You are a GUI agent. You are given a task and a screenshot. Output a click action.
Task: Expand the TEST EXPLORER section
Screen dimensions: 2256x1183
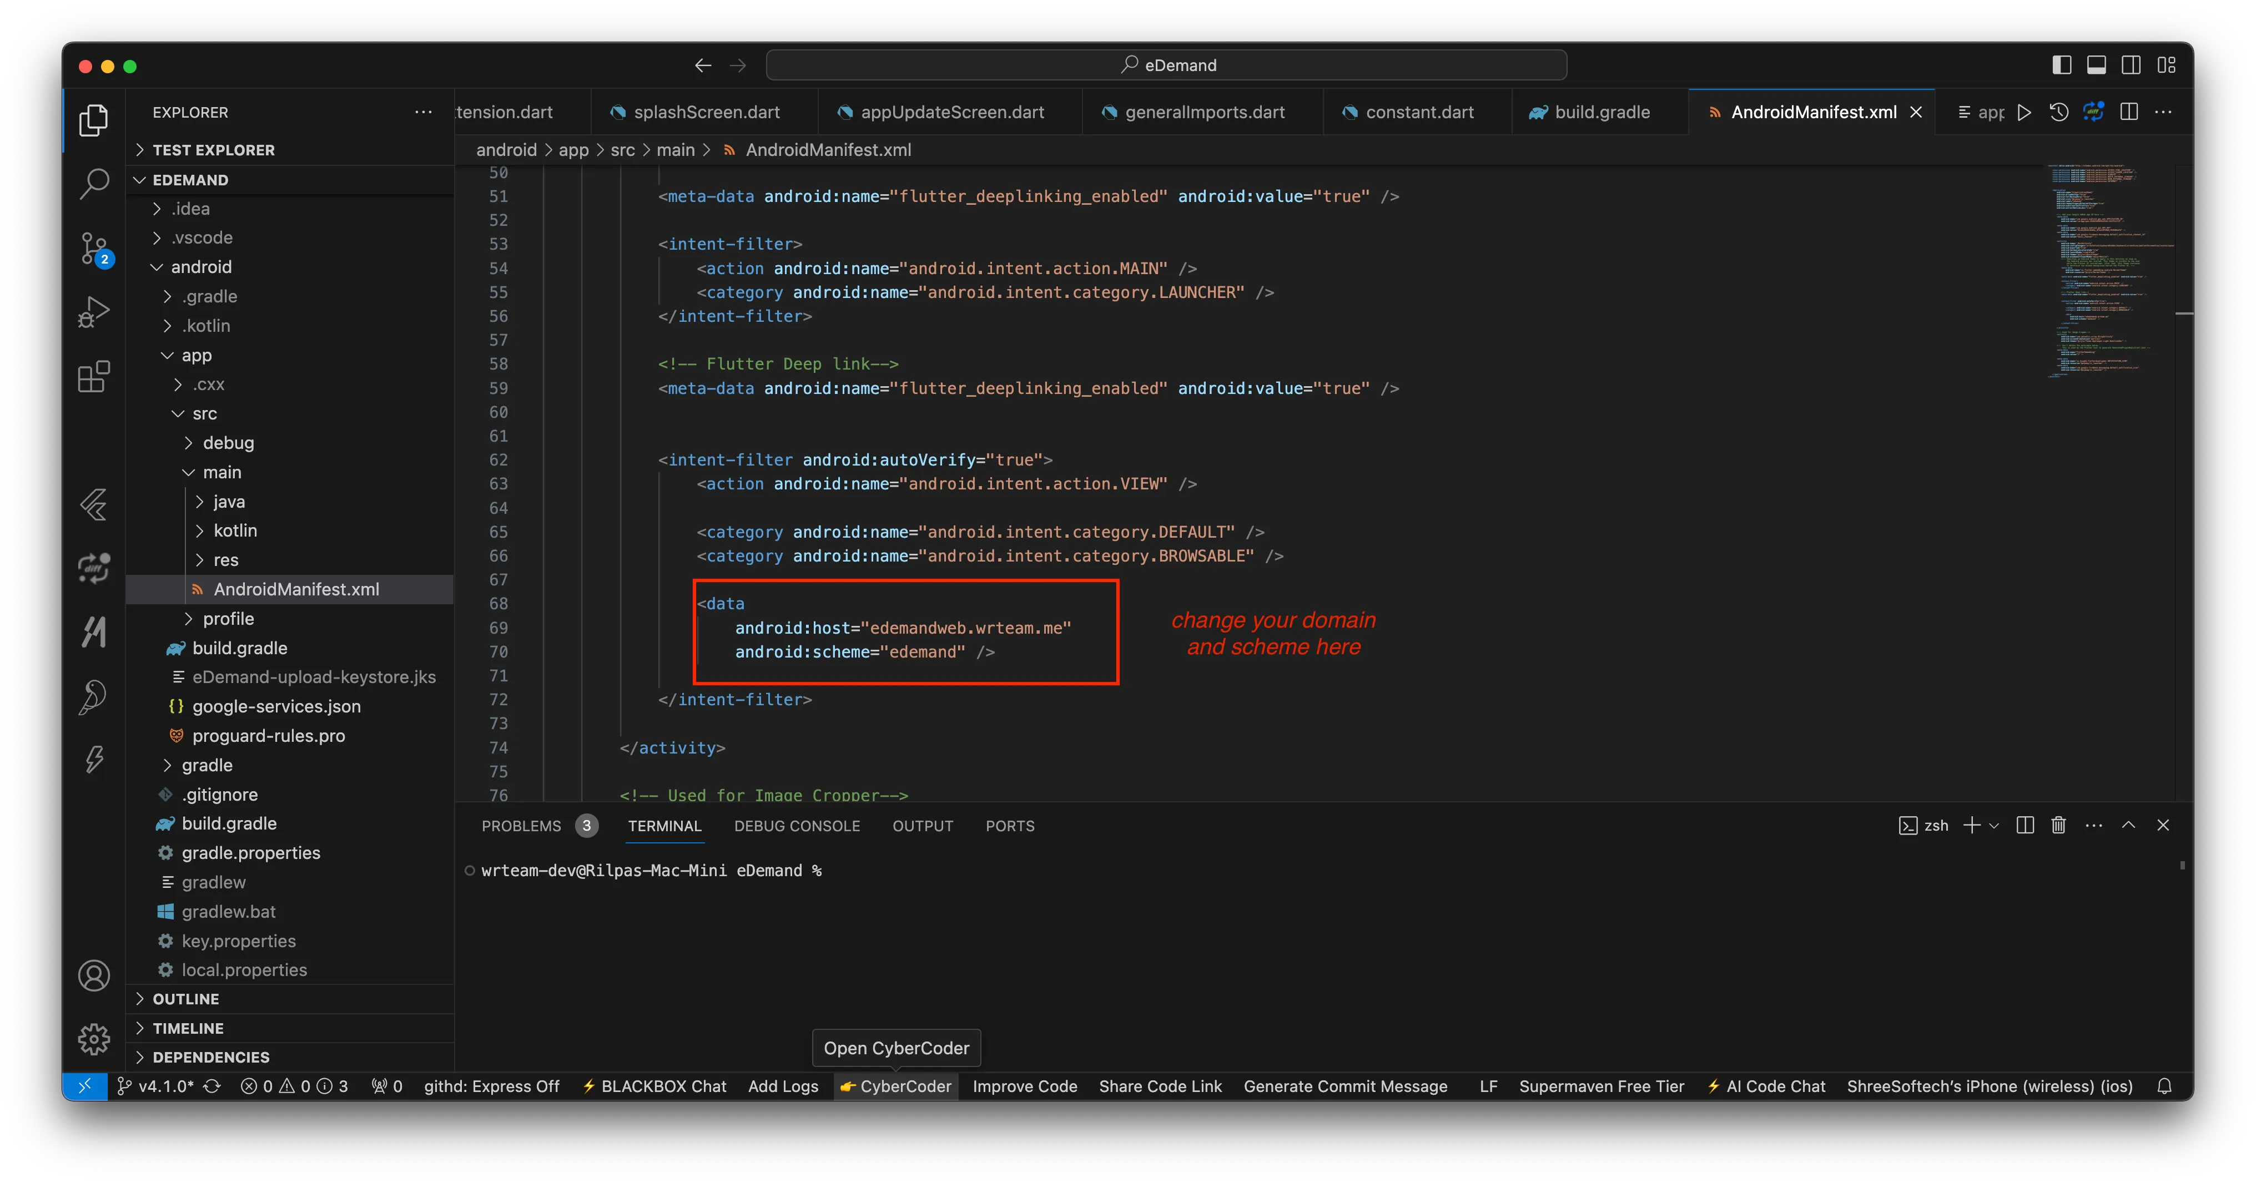pyautogui.click(x=291, y=150)
